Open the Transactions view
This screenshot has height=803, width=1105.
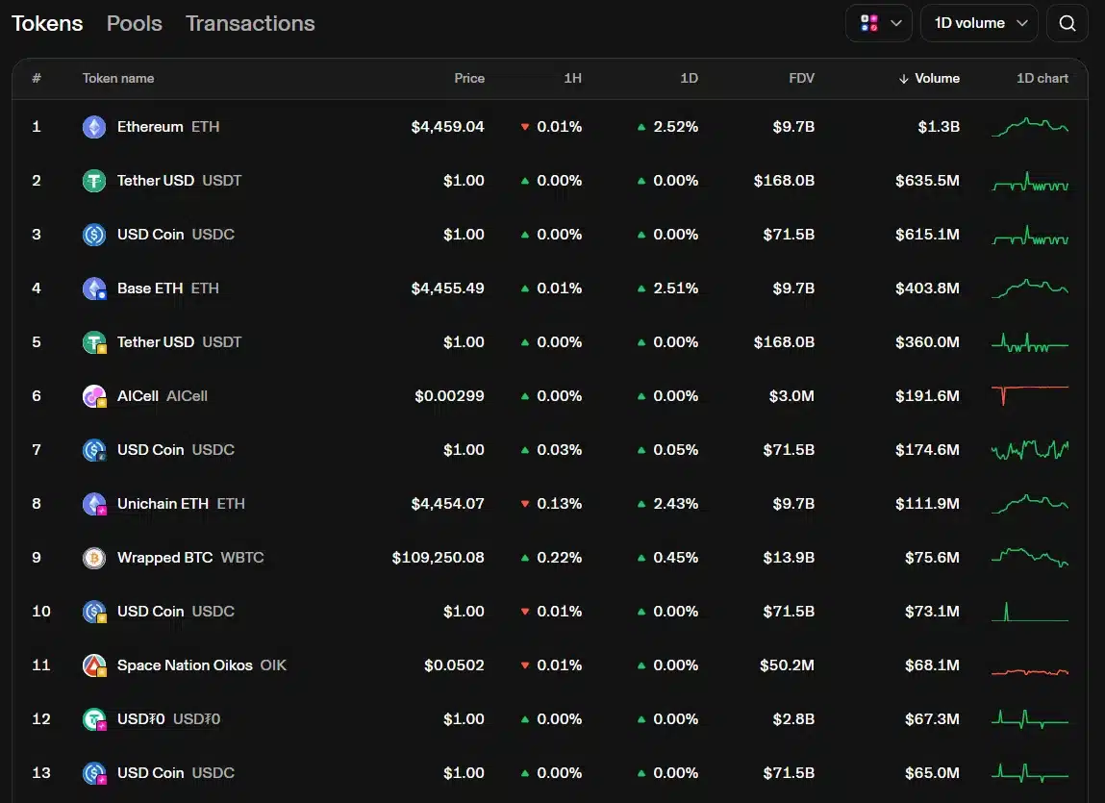coord(250,23)
